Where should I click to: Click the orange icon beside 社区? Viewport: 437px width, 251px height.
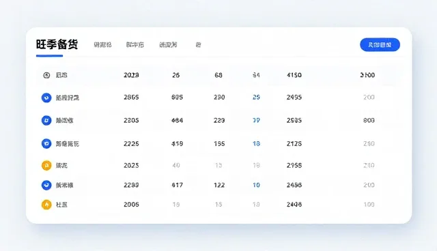pyautogui.click(x=46, y=205)
